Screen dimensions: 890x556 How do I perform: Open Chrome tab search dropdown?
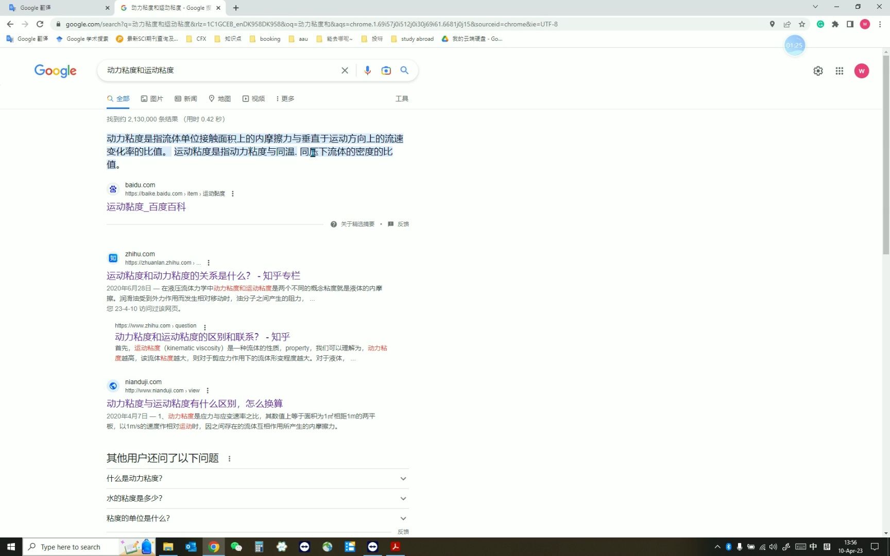(815, 7)
